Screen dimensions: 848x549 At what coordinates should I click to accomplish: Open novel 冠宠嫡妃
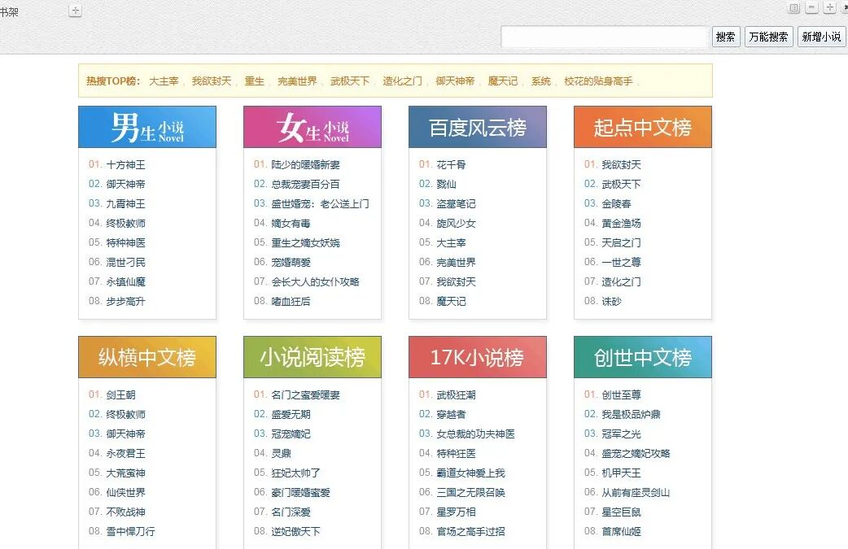point(291,434)
